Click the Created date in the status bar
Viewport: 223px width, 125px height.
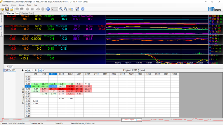(13, 124)
